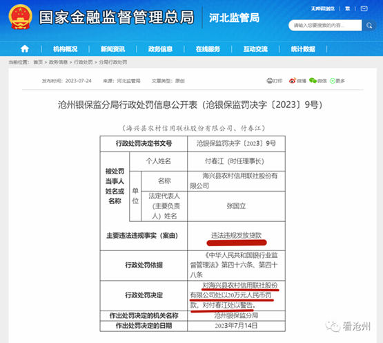The height and width of the screenshot is (343, 383).
Task: Click the row header 个人姓名
Action: pyautogui.click(x=158, y=161)
